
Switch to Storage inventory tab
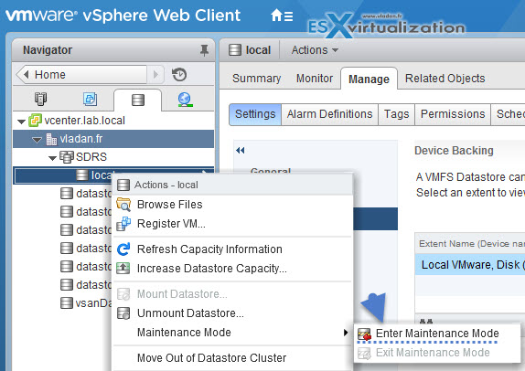coord(137,100)
